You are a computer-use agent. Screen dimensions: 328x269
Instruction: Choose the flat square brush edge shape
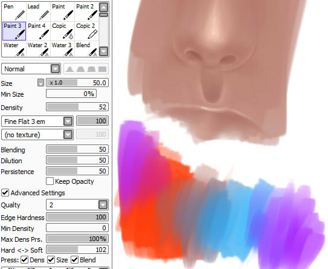pyautogui.click(x=102, y=69)
